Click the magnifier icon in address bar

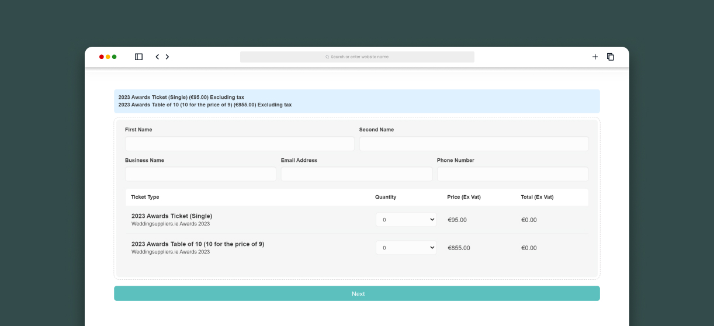pyautogui.click(x=327, y=57)
